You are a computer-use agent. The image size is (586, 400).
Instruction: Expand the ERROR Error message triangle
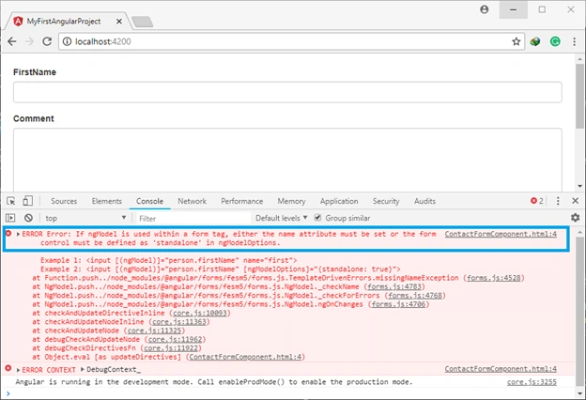18,235
